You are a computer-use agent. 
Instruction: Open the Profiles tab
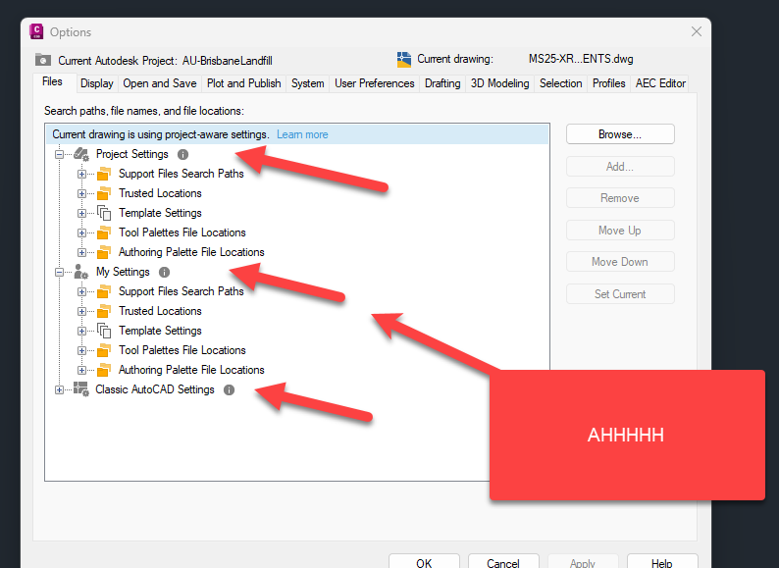pos(608,83)
